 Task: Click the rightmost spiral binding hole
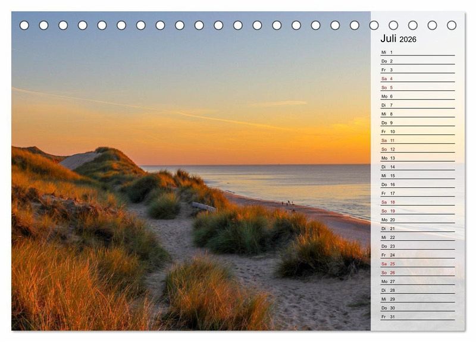[452, 25]
